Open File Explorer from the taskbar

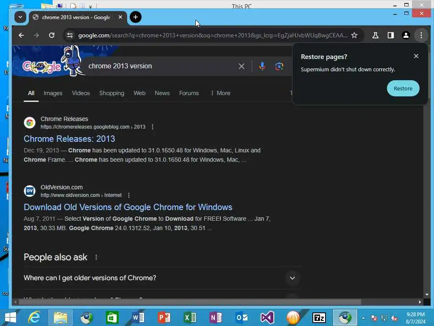(x=61, y=318)
